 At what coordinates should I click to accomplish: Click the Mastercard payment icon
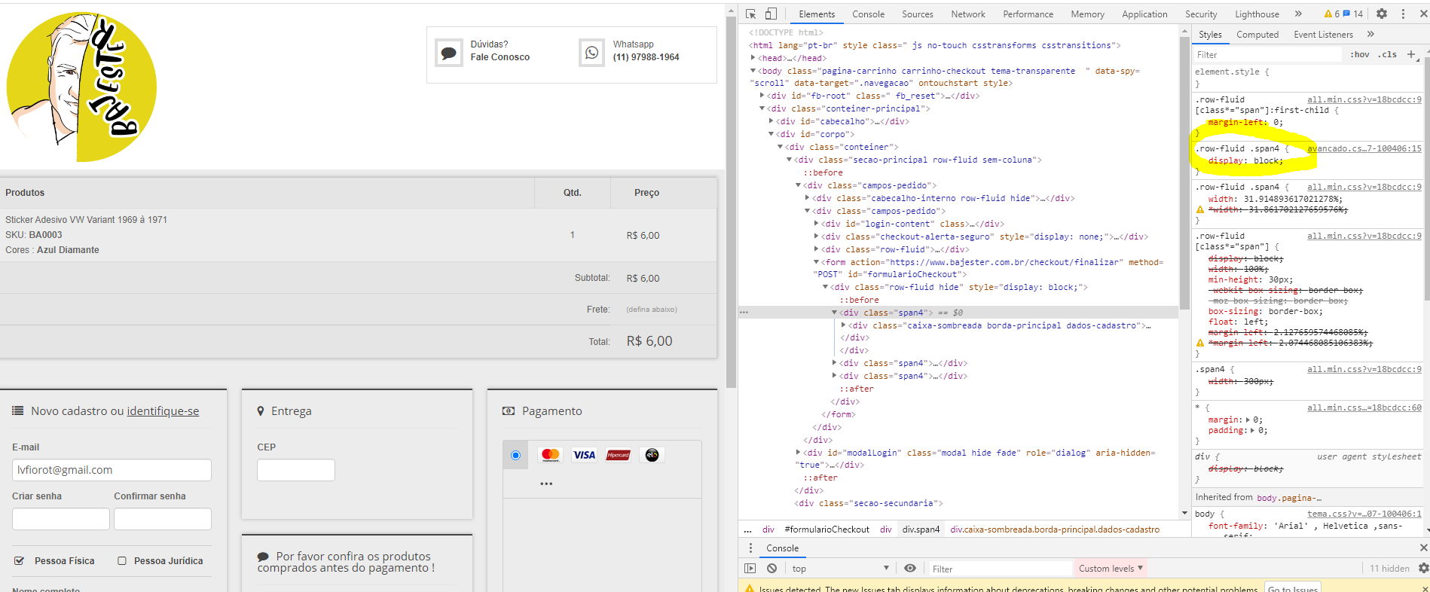(551, 454)
